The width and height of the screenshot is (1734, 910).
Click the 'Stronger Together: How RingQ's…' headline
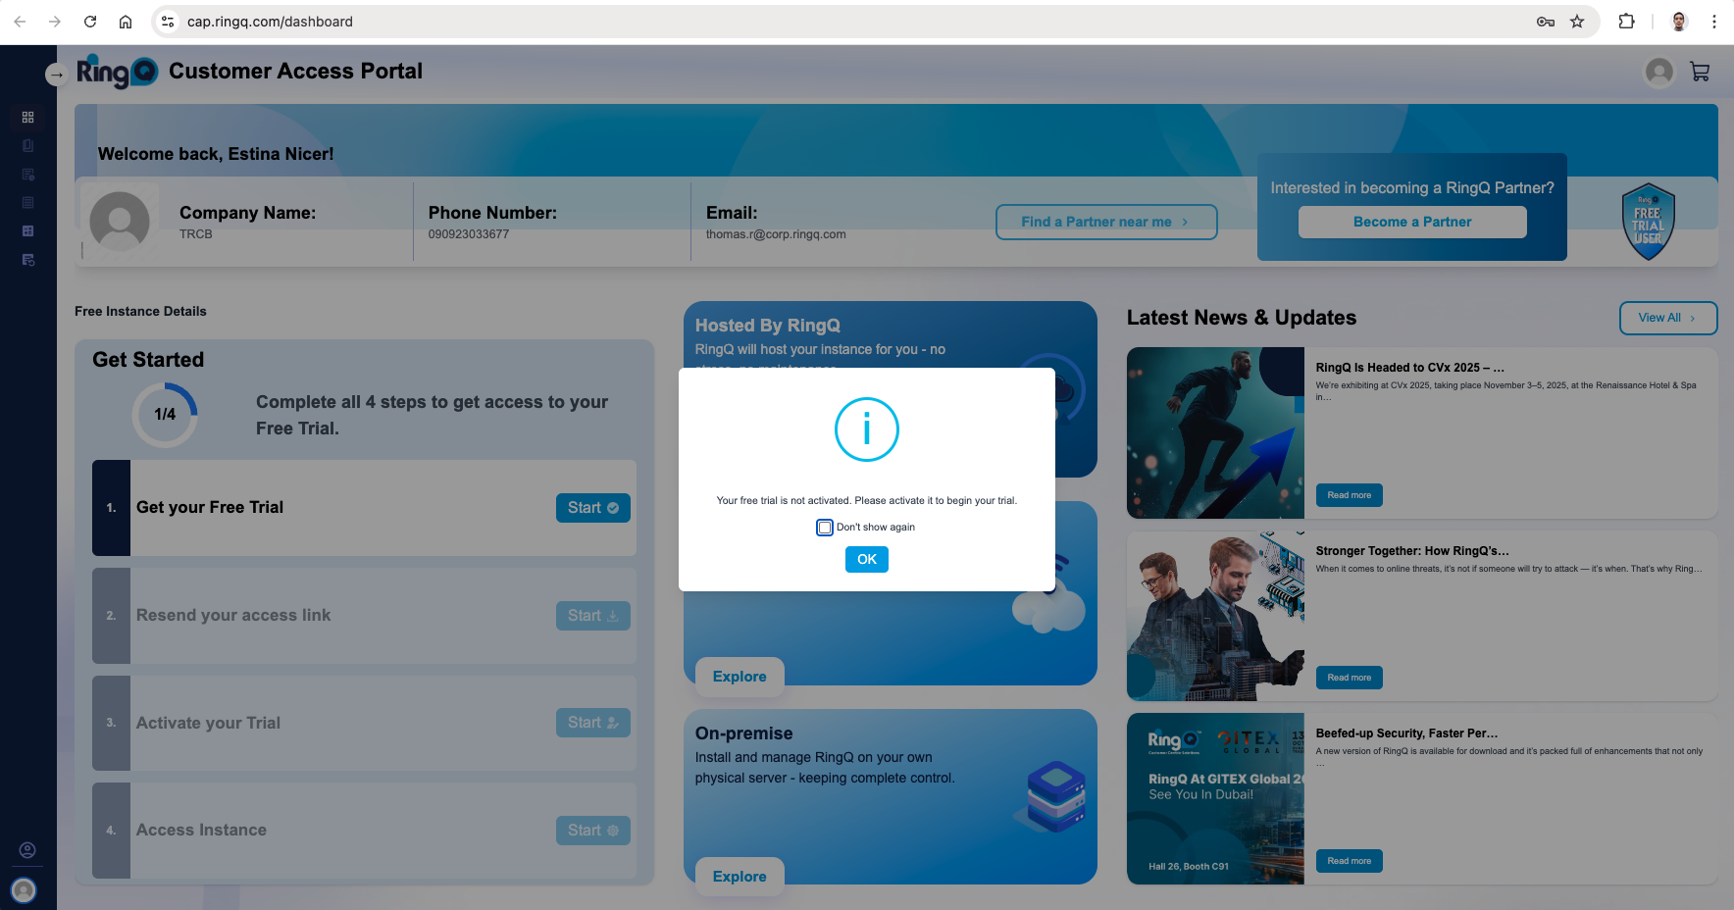(x=1412, y=551)
